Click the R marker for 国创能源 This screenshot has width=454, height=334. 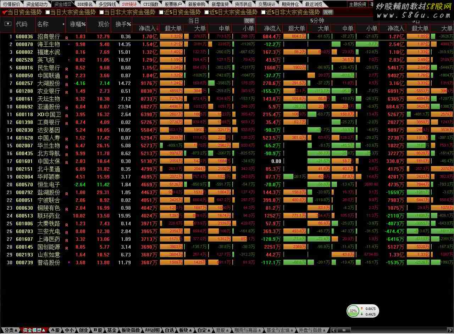[67, 248]
